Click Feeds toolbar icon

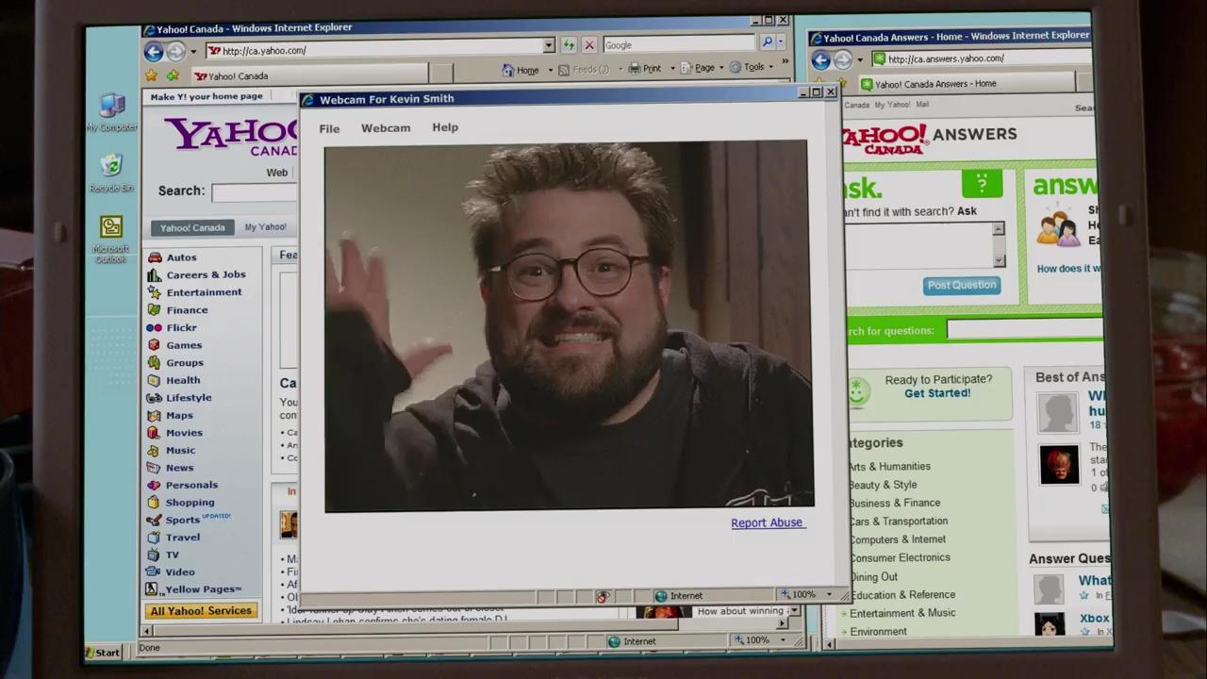coord(564,70)
